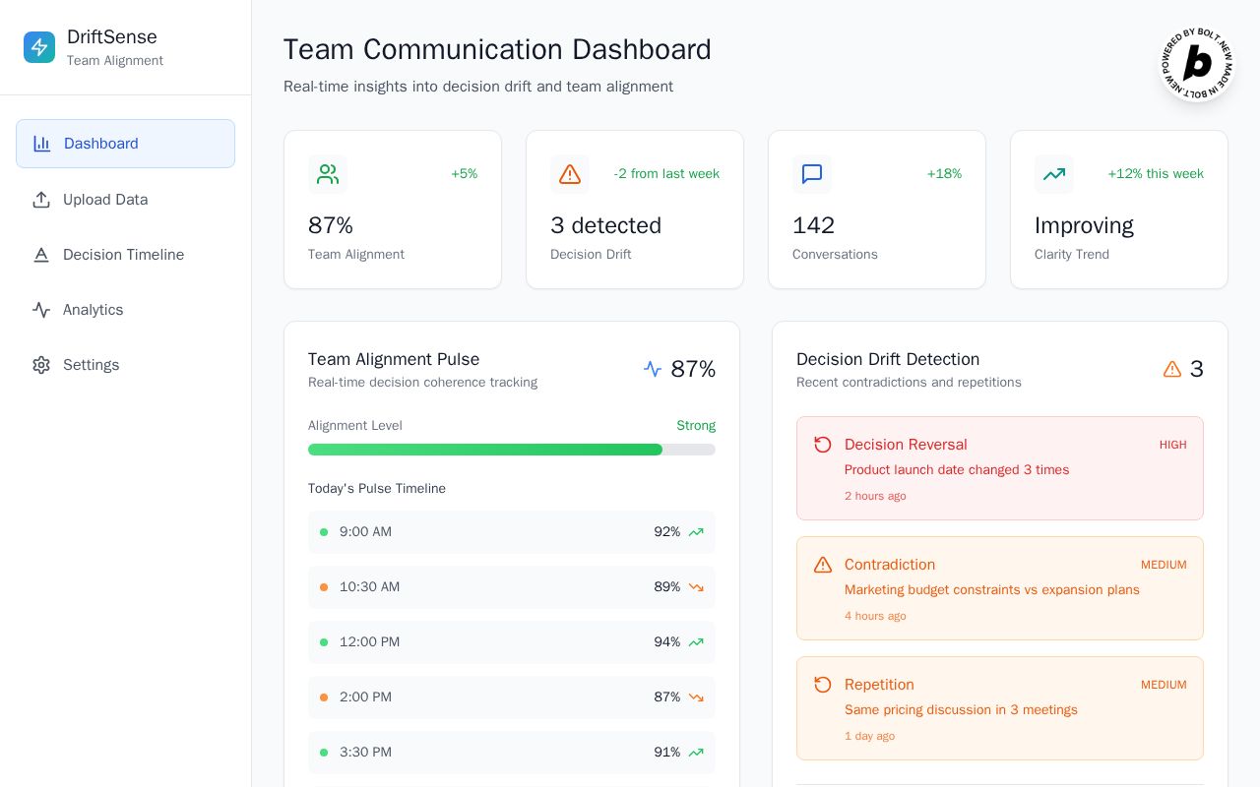The image size is (1260, 787).
Task: Click the "4 hours ago" timestamp
Action: click(x=875, y=616)
